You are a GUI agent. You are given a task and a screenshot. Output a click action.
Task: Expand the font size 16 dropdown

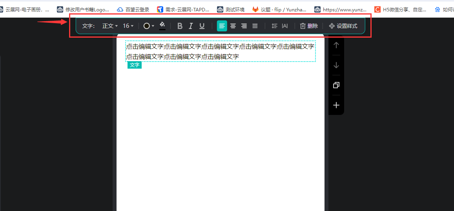pyautogui.click(x=128, y=26)
